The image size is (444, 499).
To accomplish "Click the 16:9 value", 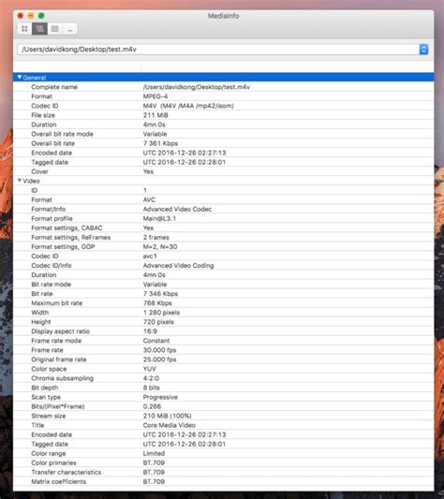I will click(x=150, y=331).
